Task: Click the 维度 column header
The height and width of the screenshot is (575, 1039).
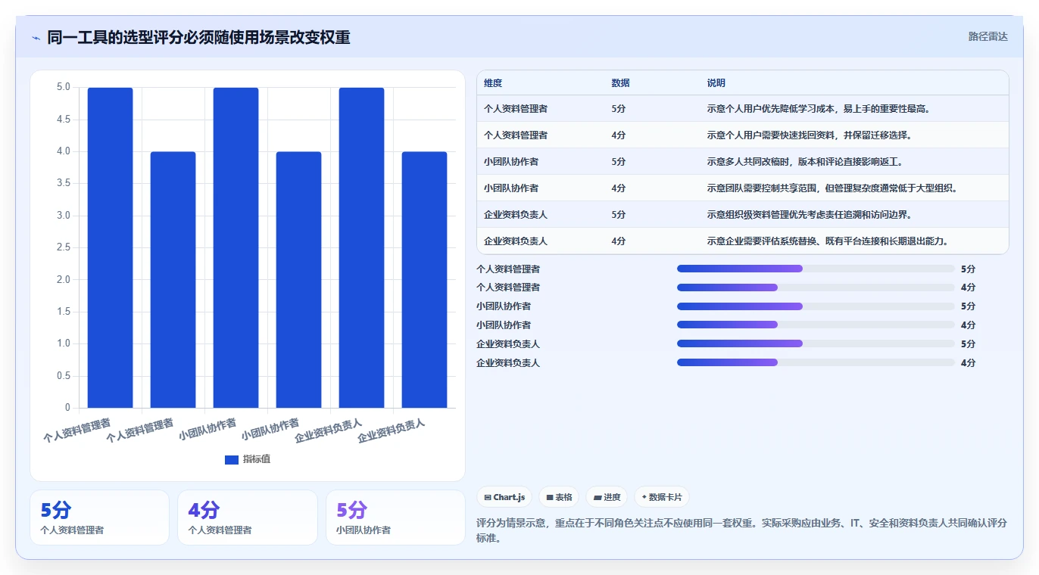Action: [x=493, y=83]
